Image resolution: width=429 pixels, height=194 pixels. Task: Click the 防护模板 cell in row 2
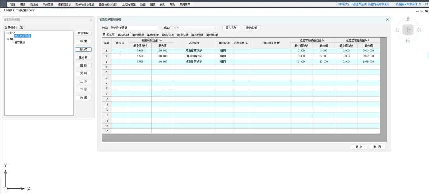click(194, 56)
